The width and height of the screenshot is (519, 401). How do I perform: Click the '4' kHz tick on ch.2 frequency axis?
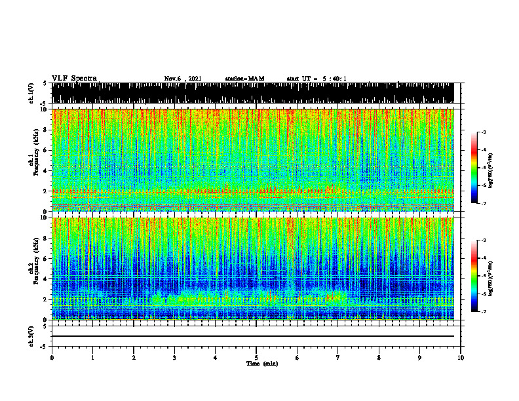[x=45, y=279]
